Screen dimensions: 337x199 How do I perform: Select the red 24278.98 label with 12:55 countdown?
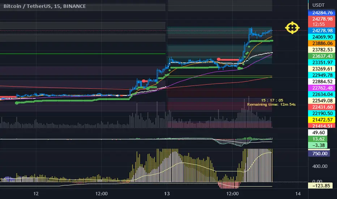pyautogui.click(x=321, y=21)
